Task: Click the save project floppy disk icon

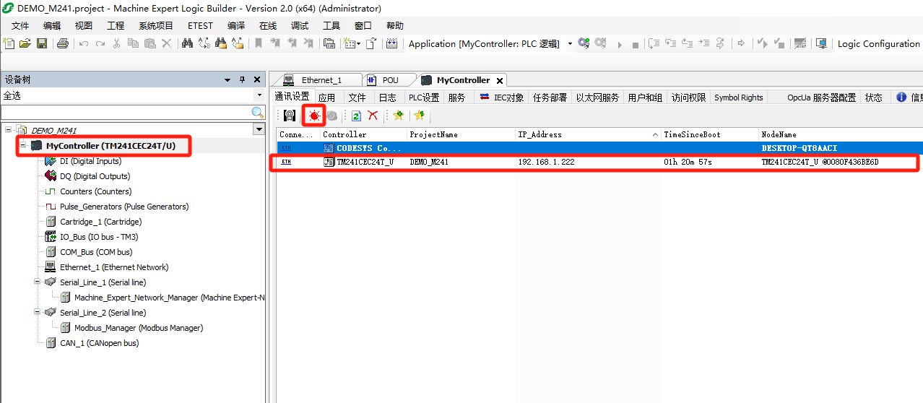Action: [42, 44]
